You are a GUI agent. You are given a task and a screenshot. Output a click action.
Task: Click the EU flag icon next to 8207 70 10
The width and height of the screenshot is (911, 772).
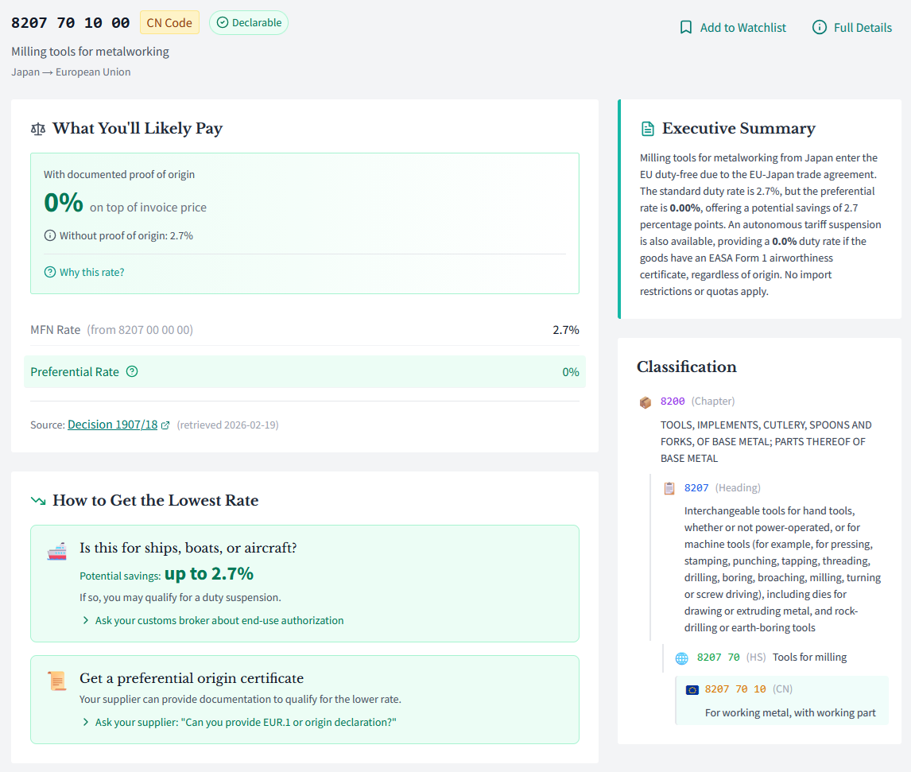coord(692,689)
